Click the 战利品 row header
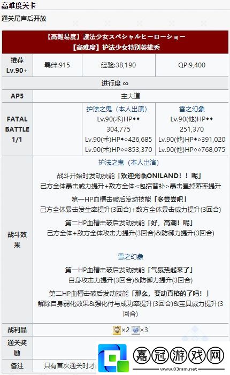 point(17,330)
